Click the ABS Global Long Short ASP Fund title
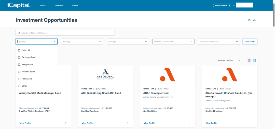 coord(101,93)
